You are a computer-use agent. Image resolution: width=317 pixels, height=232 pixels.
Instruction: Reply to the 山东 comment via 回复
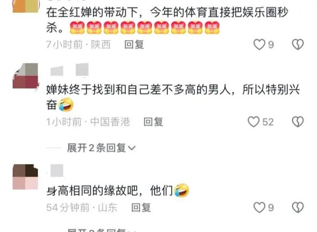[x=141, y=208]
